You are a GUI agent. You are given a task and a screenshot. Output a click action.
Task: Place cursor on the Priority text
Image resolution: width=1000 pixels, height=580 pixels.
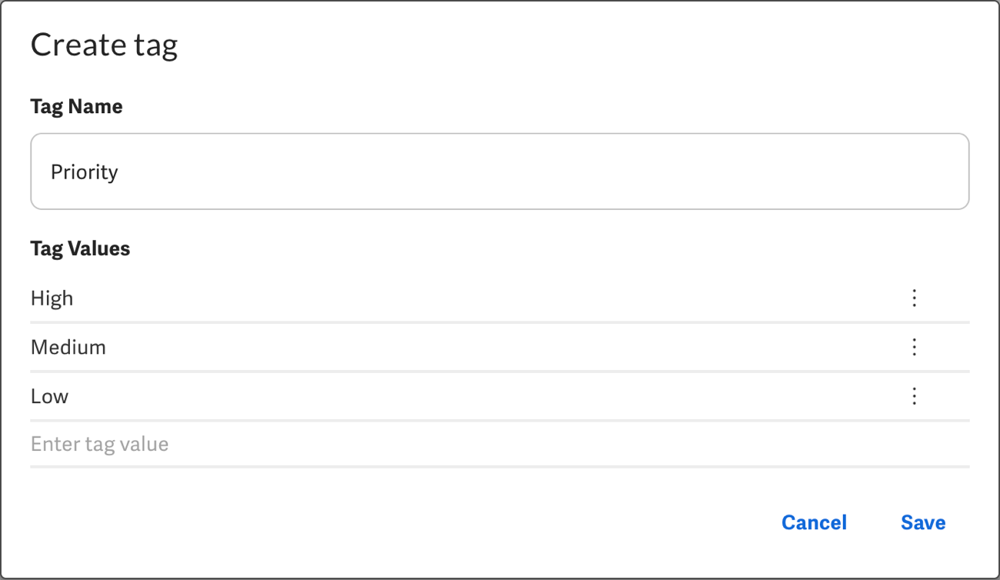[x=84, y=172]
